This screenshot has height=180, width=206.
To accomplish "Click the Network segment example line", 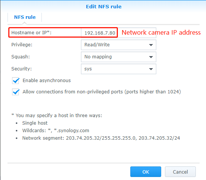I will pyautogui.click(x=101, y=138).
